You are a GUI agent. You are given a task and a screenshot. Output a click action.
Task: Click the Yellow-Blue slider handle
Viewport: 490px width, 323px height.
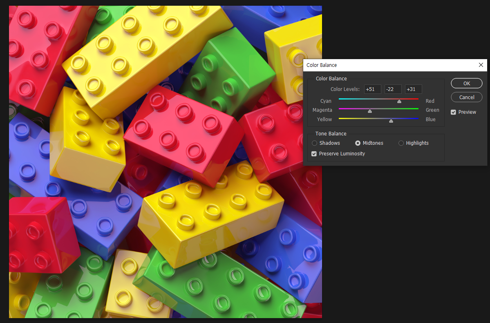391,120
